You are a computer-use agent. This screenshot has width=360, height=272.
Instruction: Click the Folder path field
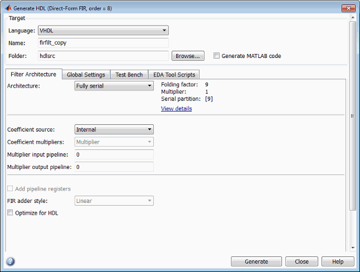click(103, 56)
